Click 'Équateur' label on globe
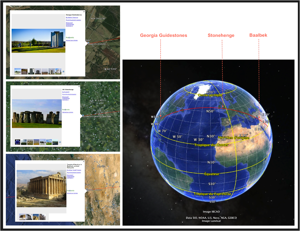The image size is (300, 231). 212,174
